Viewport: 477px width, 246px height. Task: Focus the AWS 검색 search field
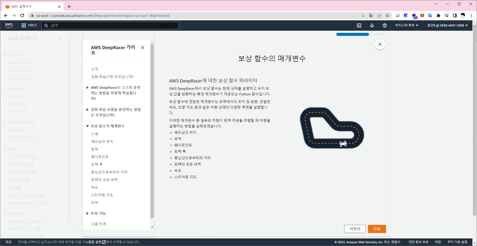(110, 25)
